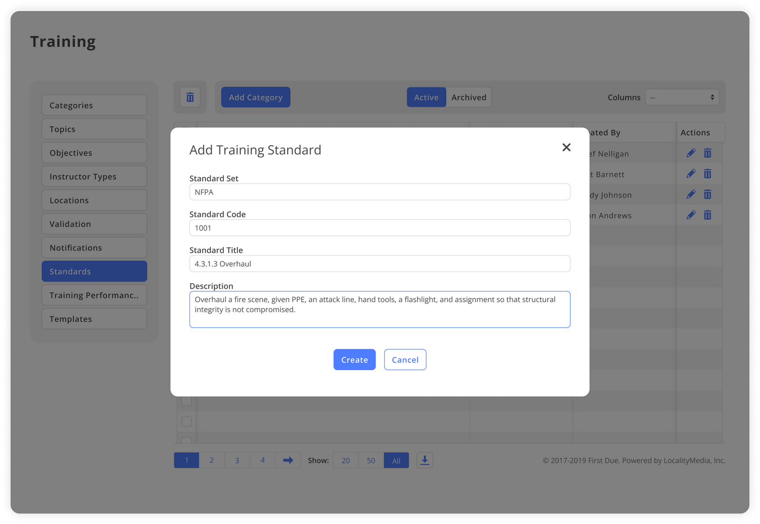760x524 pixels.
Task: Open the pencil editor on Johnson's row
Action: (x=690, y=194)
